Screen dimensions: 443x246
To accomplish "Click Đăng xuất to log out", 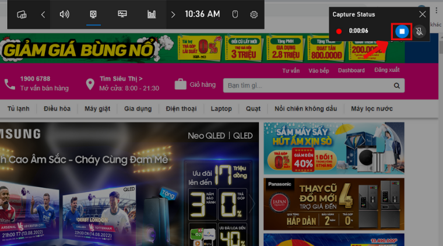I will click(x=387, y=70).
